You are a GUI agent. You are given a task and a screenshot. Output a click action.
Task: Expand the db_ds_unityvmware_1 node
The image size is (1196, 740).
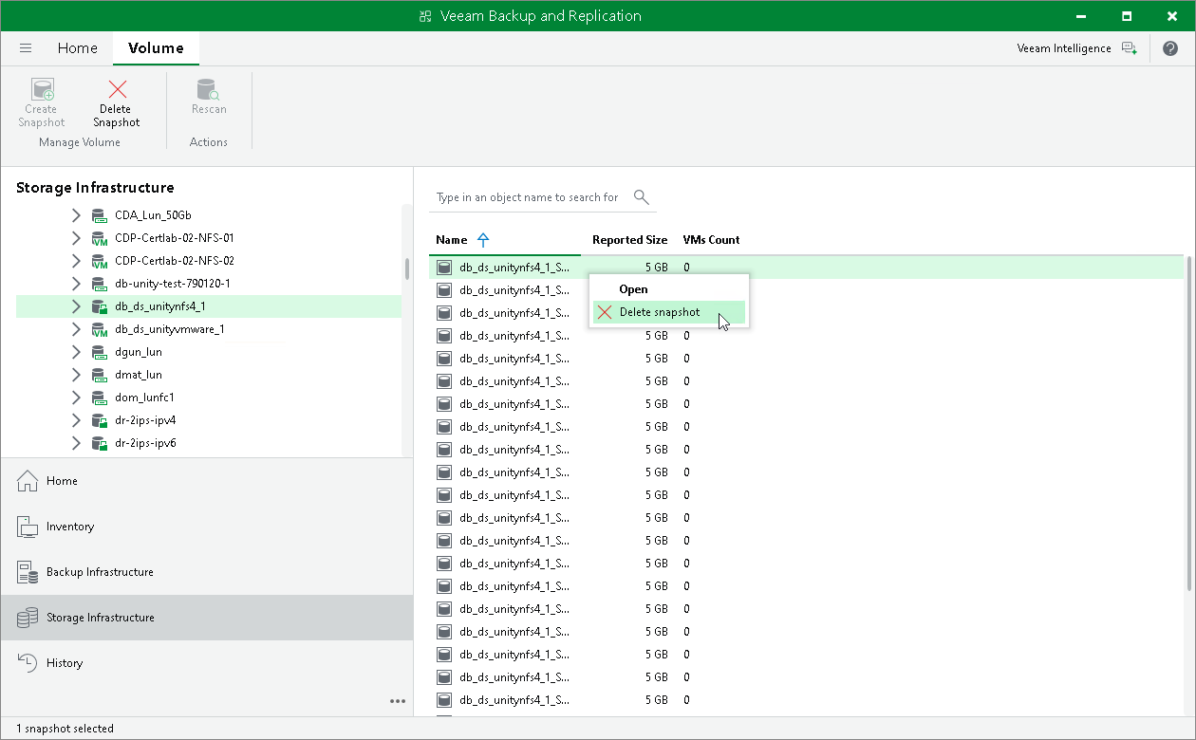76,329
